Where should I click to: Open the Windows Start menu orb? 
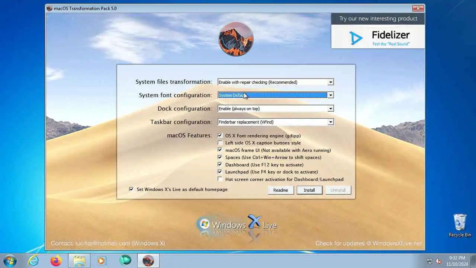point(10,261)
